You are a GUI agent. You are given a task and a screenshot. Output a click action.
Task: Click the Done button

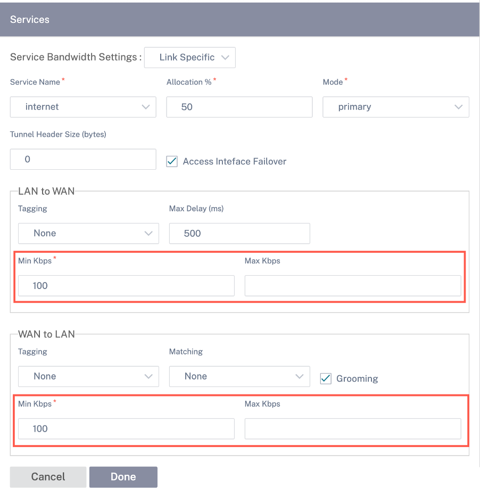(123, 477)
